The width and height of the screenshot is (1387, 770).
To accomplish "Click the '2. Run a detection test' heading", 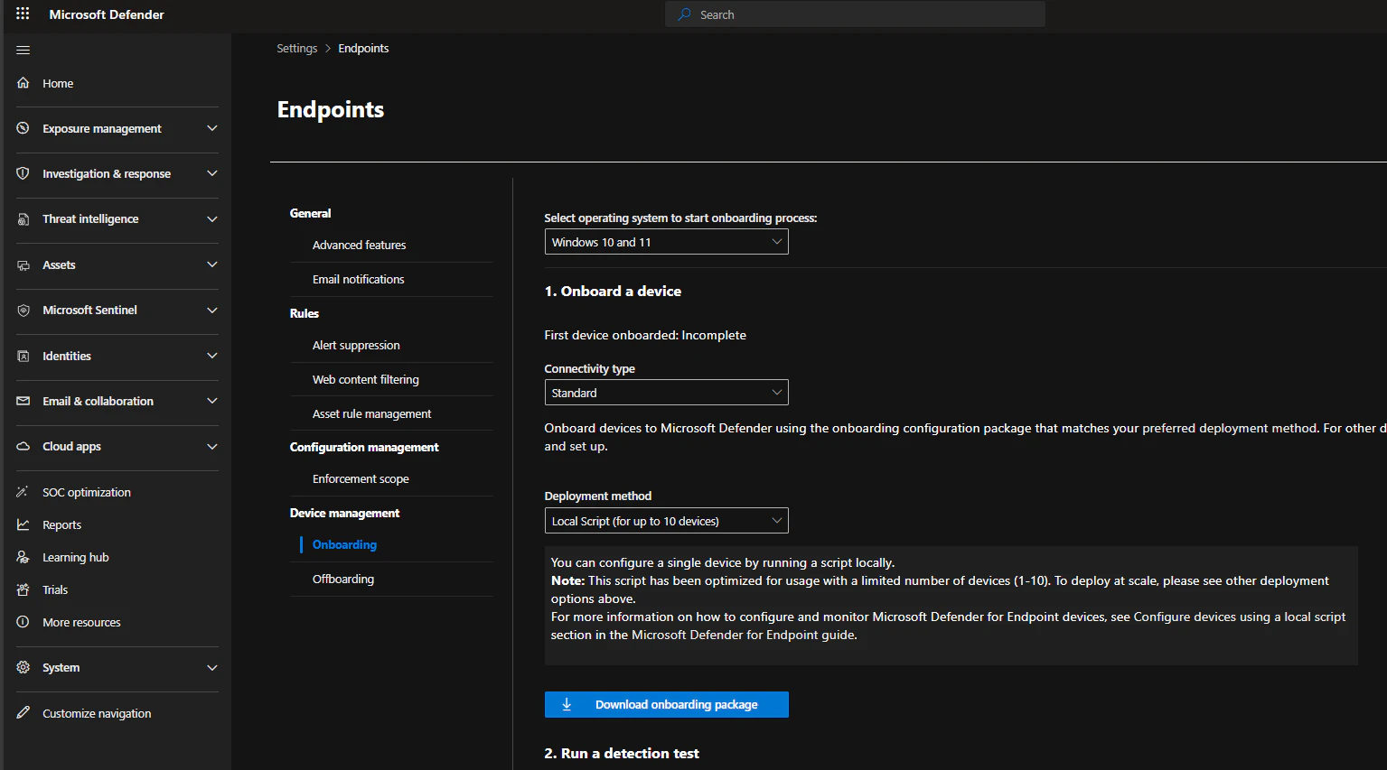I will coord(622,753).
